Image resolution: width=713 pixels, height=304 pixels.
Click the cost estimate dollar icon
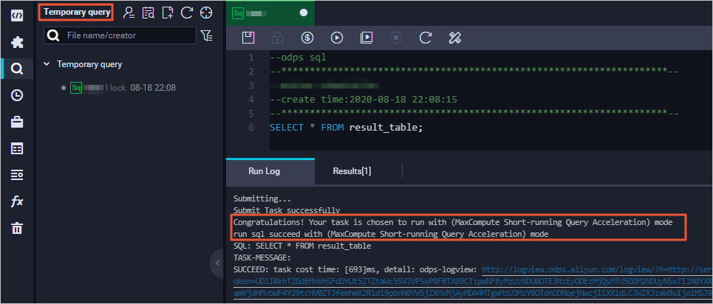coord(307,38)
